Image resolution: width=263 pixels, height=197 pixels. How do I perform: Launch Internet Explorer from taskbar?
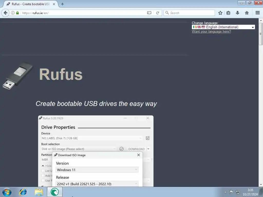23,192
